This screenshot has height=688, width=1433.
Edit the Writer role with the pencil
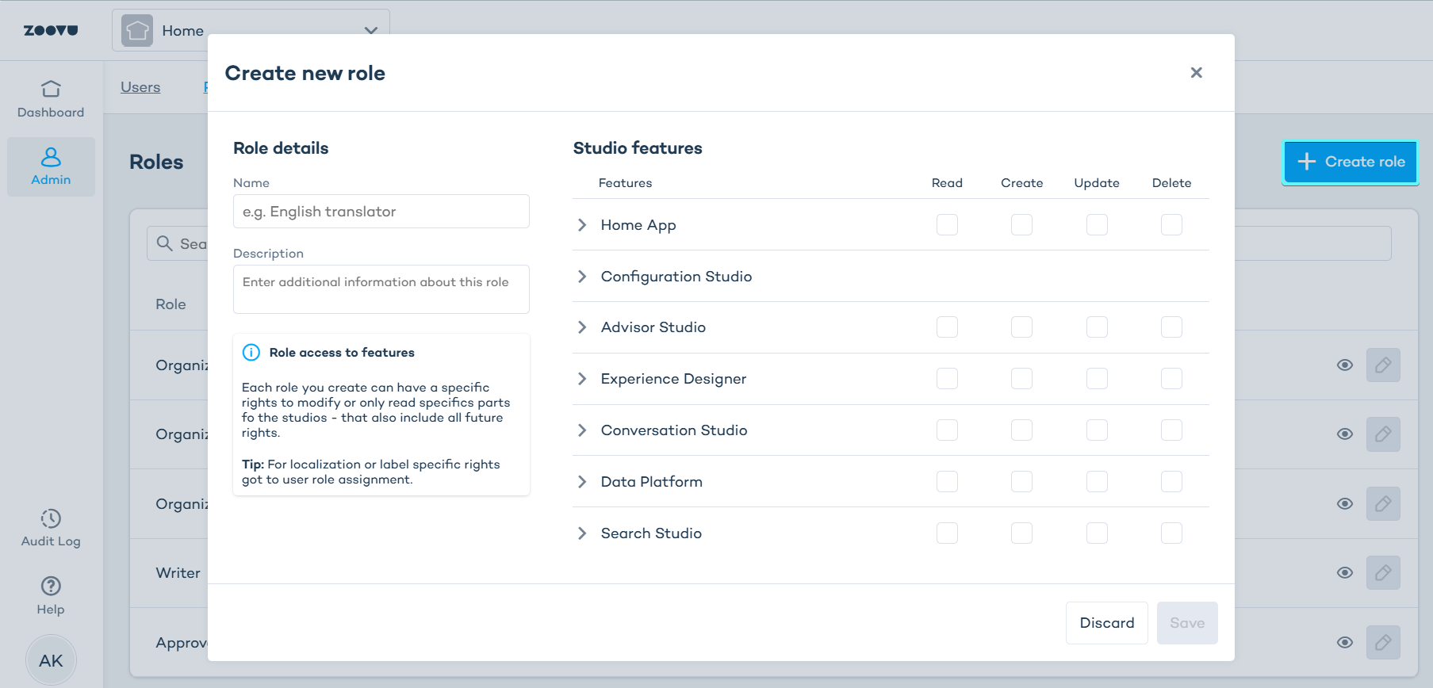pyautogui.click(x=1383, y=572)
